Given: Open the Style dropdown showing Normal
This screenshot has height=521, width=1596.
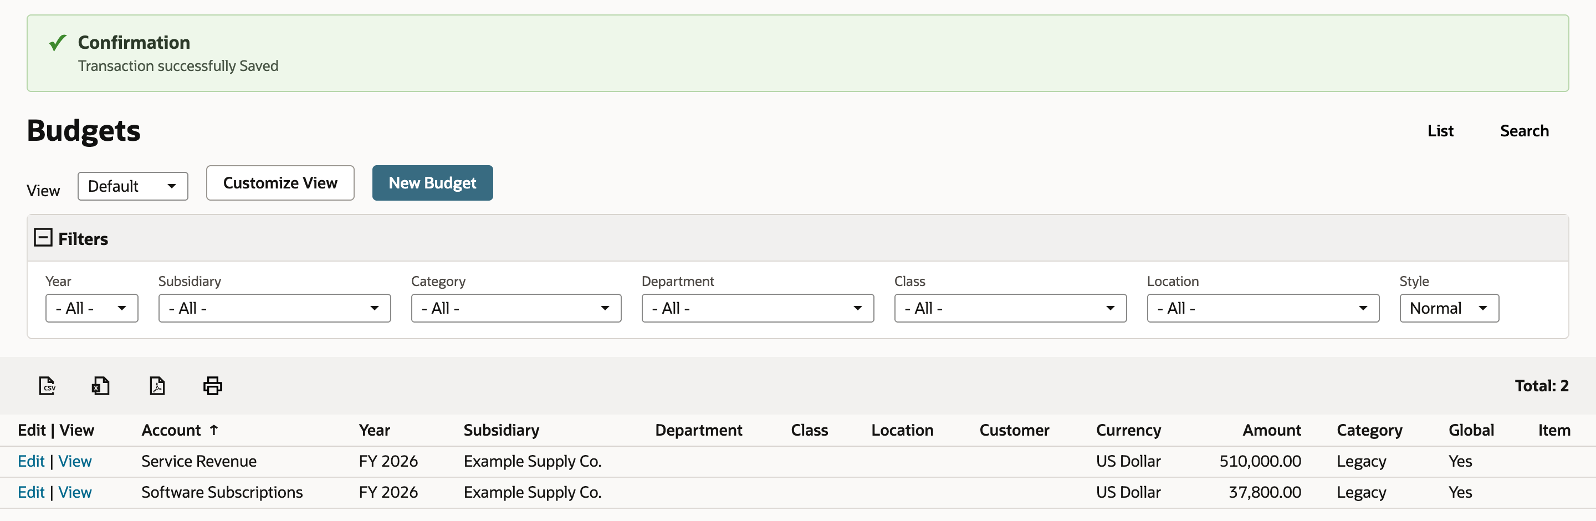Looking at the screenshot, I should (x=1449, y=308).
